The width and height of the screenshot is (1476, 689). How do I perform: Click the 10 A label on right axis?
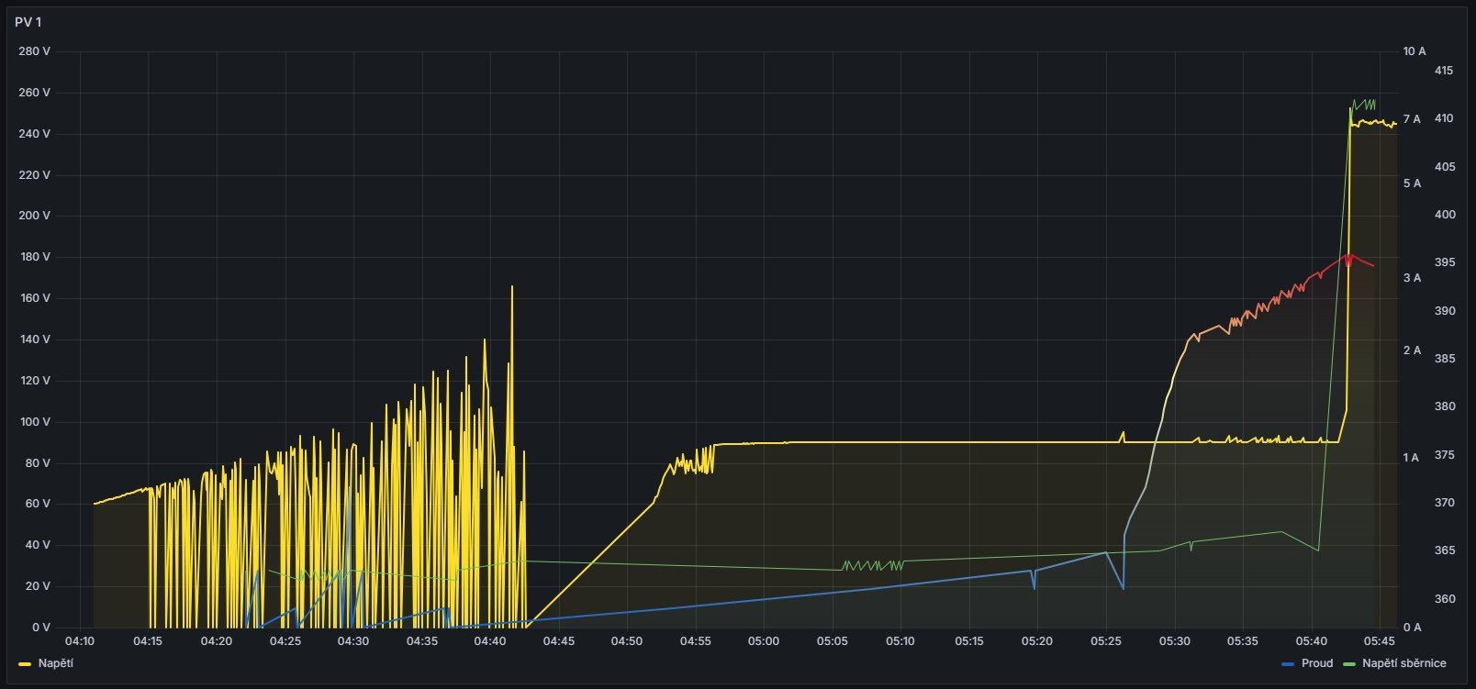[x=1414, y=51]
